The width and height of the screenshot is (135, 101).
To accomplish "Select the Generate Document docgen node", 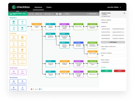I will [x=79, y=45].
